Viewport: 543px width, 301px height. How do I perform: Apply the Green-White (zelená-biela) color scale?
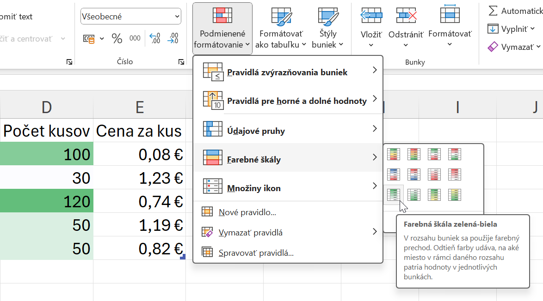(394, 195)
